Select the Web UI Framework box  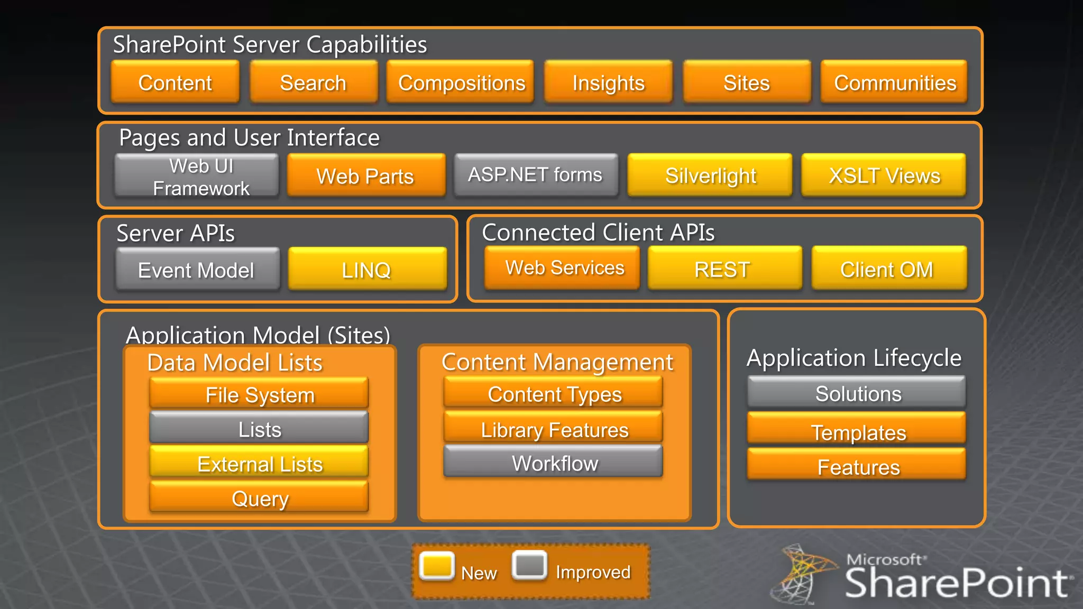point(197,176)
